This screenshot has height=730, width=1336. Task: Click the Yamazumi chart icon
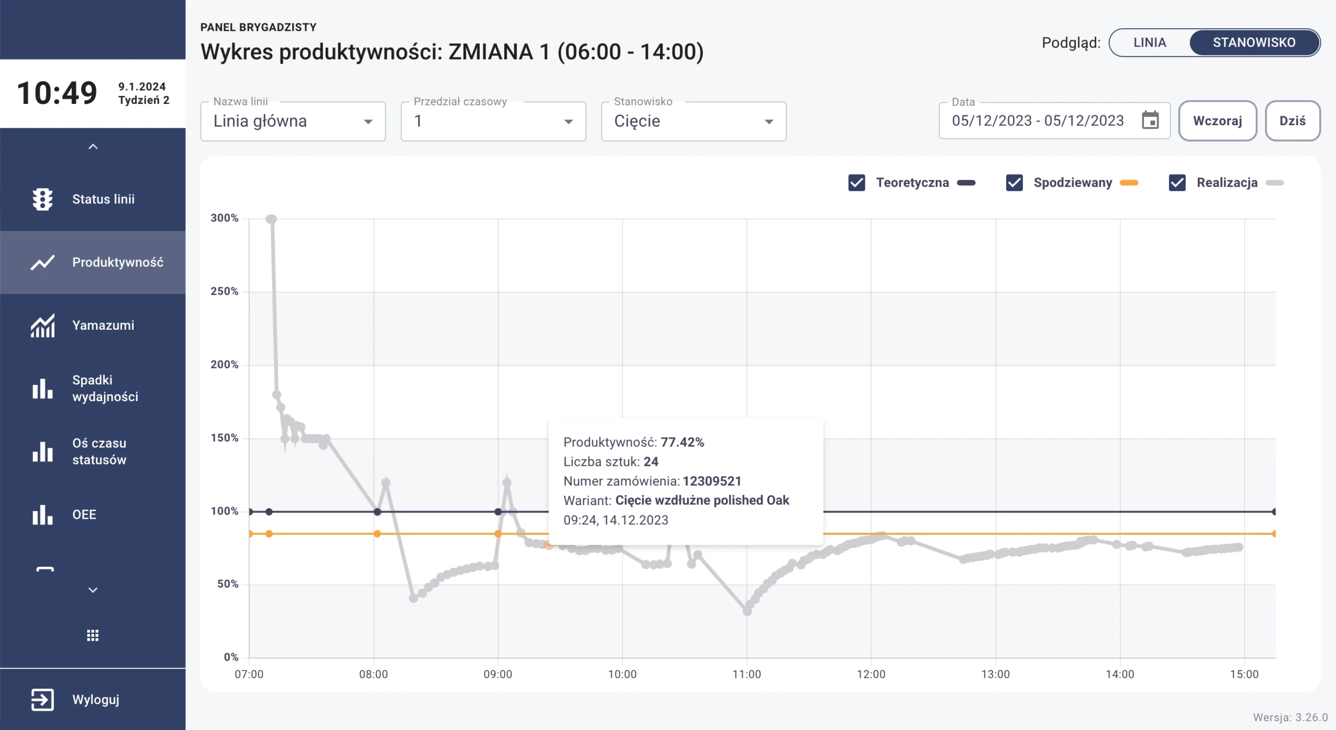(x=42, y=326)
